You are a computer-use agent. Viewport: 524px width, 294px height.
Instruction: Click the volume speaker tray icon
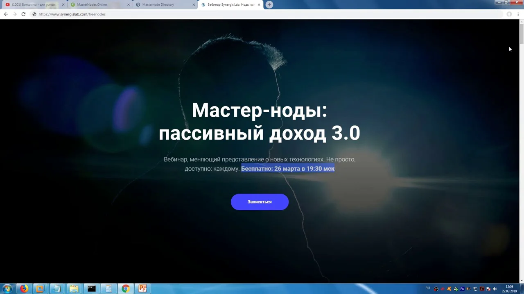pyautogui.click(x=495, y=289)
